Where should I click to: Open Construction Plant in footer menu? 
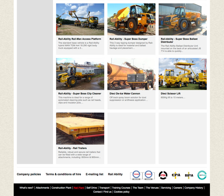tap(61, 188)
